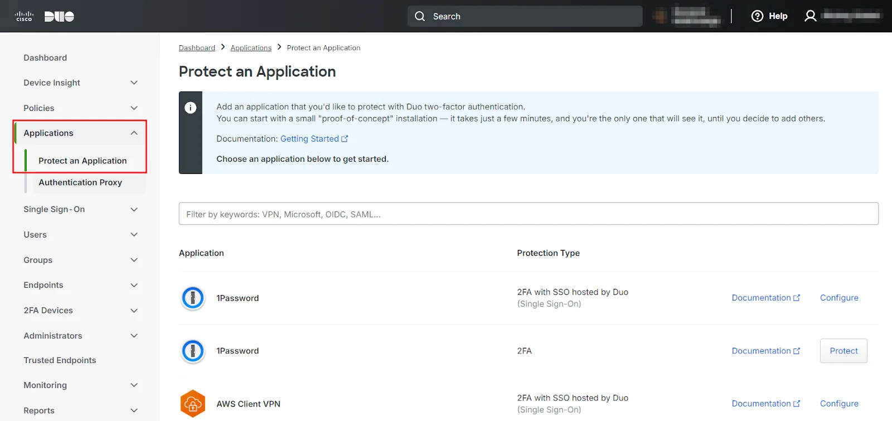Open the Monitoring sidebar item
892x421 pixels.
45,385
